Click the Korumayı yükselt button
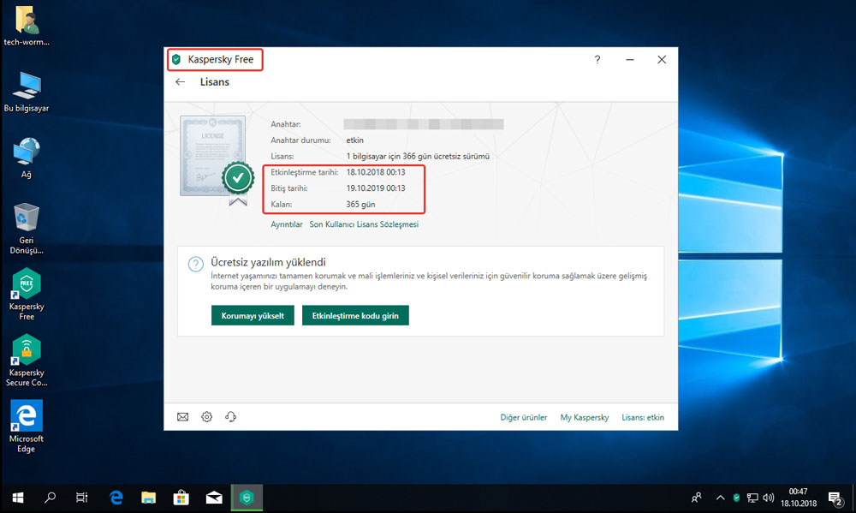 pos(253,316)
